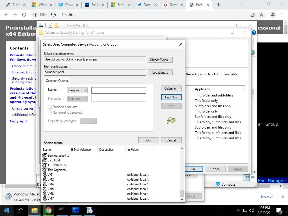Select VM1 in search results
Viewport: 288px width, 216px height.
(51, 174)
